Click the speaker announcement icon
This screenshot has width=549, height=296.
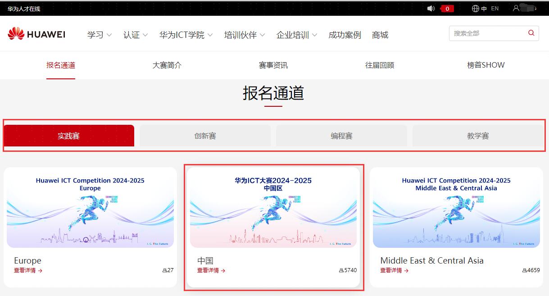click(431, 9)
